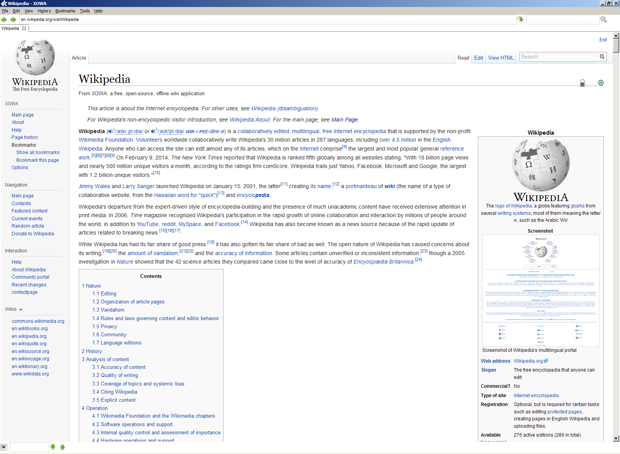Click find-previous green up arrow
The image size is (620, 454).
62,447
